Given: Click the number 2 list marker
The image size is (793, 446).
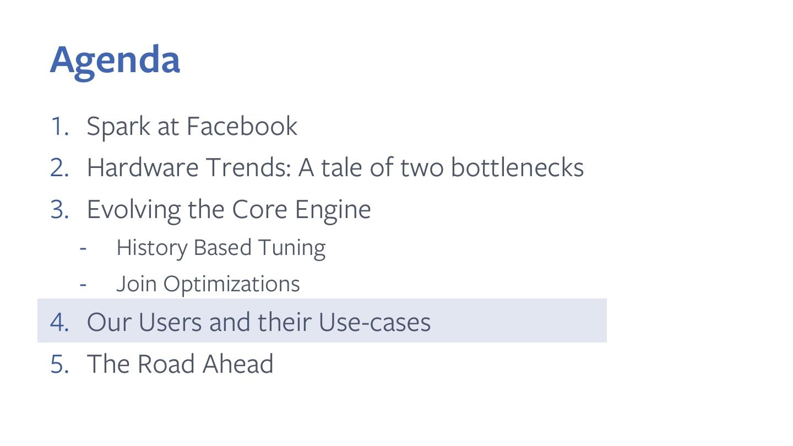Looking at the screenshot, I should click(59, 167).
